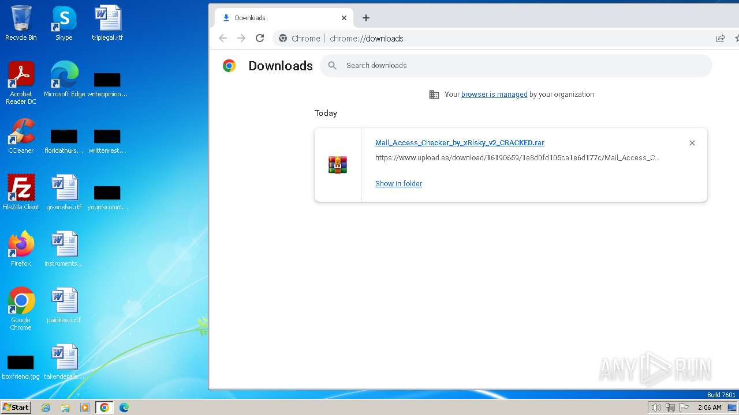Switch to the Downloads tab
Screen dimensions: 739x415
[283, 18]
